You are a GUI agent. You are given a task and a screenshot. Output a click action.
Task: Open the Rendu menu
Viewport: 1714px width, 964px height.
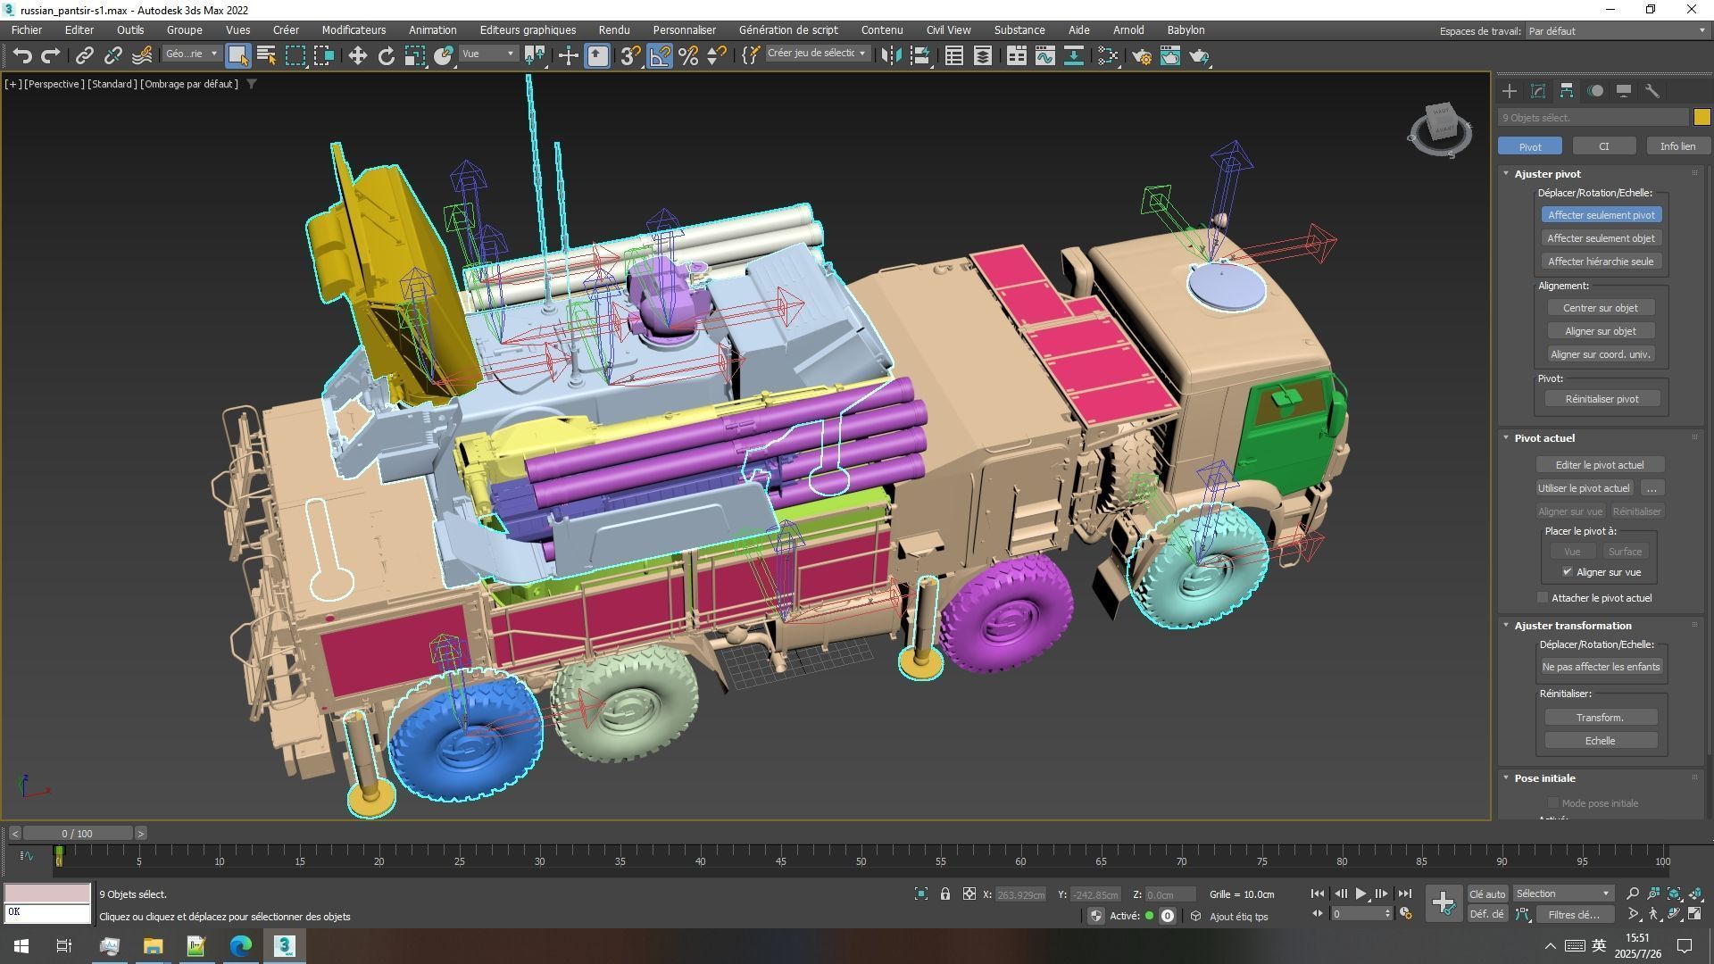(614, 29)
